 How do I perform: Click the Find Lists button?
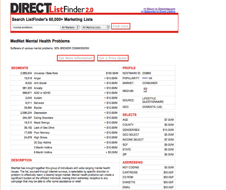pos(121,26)
